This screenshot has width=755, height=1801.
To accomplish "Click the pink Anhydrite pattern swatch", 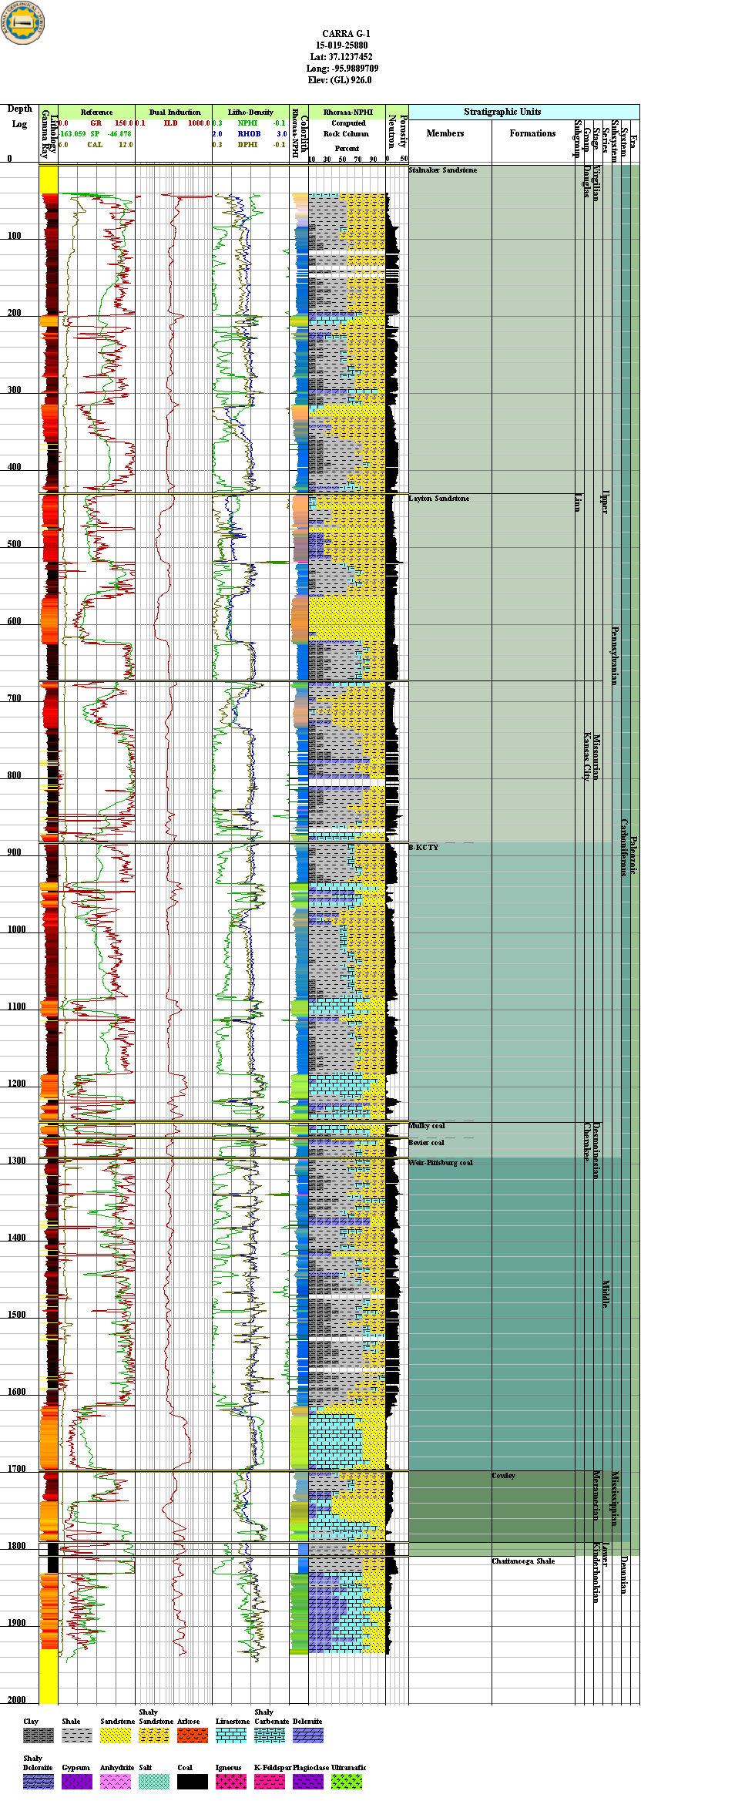I will coord(116,1781).
